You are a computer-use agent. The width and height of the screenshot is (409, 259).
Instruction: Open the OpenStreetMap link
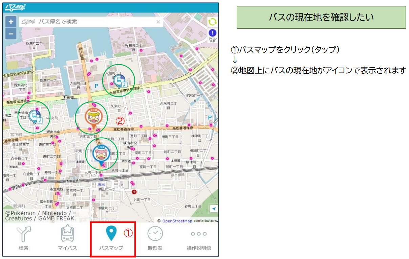(177, 221)
